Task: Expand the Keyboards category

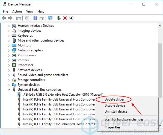Action: tap(9, 36)
